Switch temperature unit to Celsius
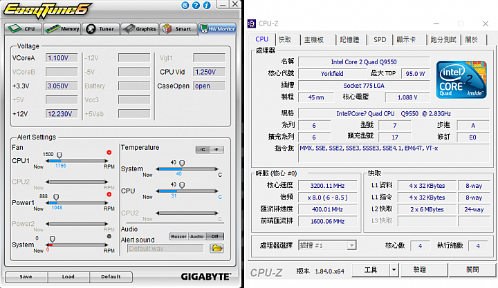The height and width of the screenshot is (288, 498). coord(203,150)
